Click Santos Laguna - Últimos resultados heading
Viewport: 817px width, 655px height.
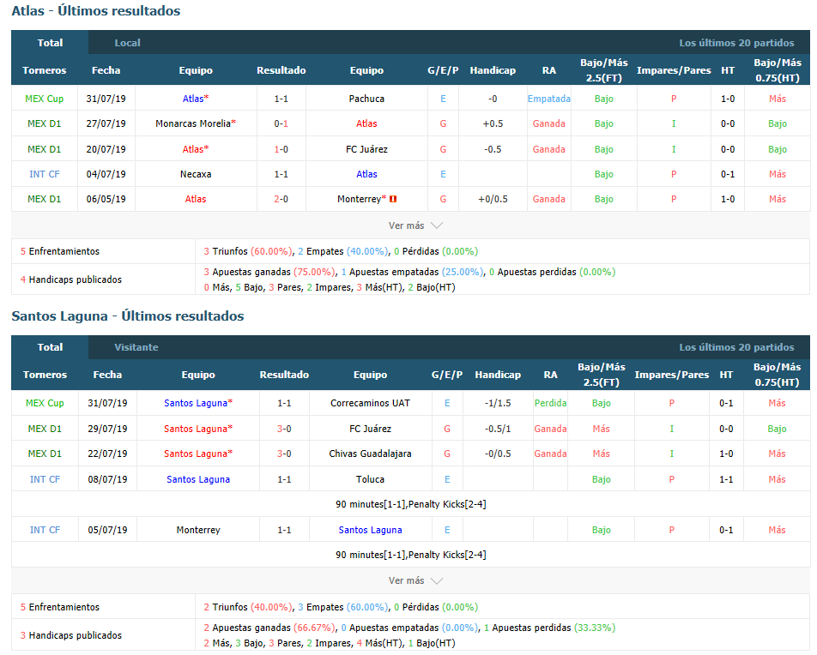tap(128, 315)
